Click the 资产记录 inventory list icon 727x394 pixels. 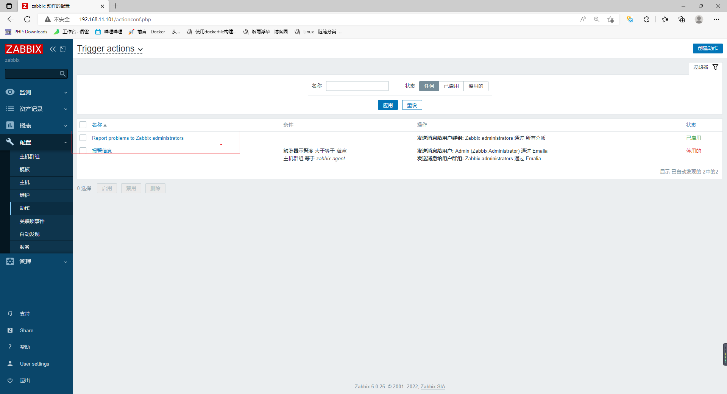pyautogui.click(x=10, y=109)
